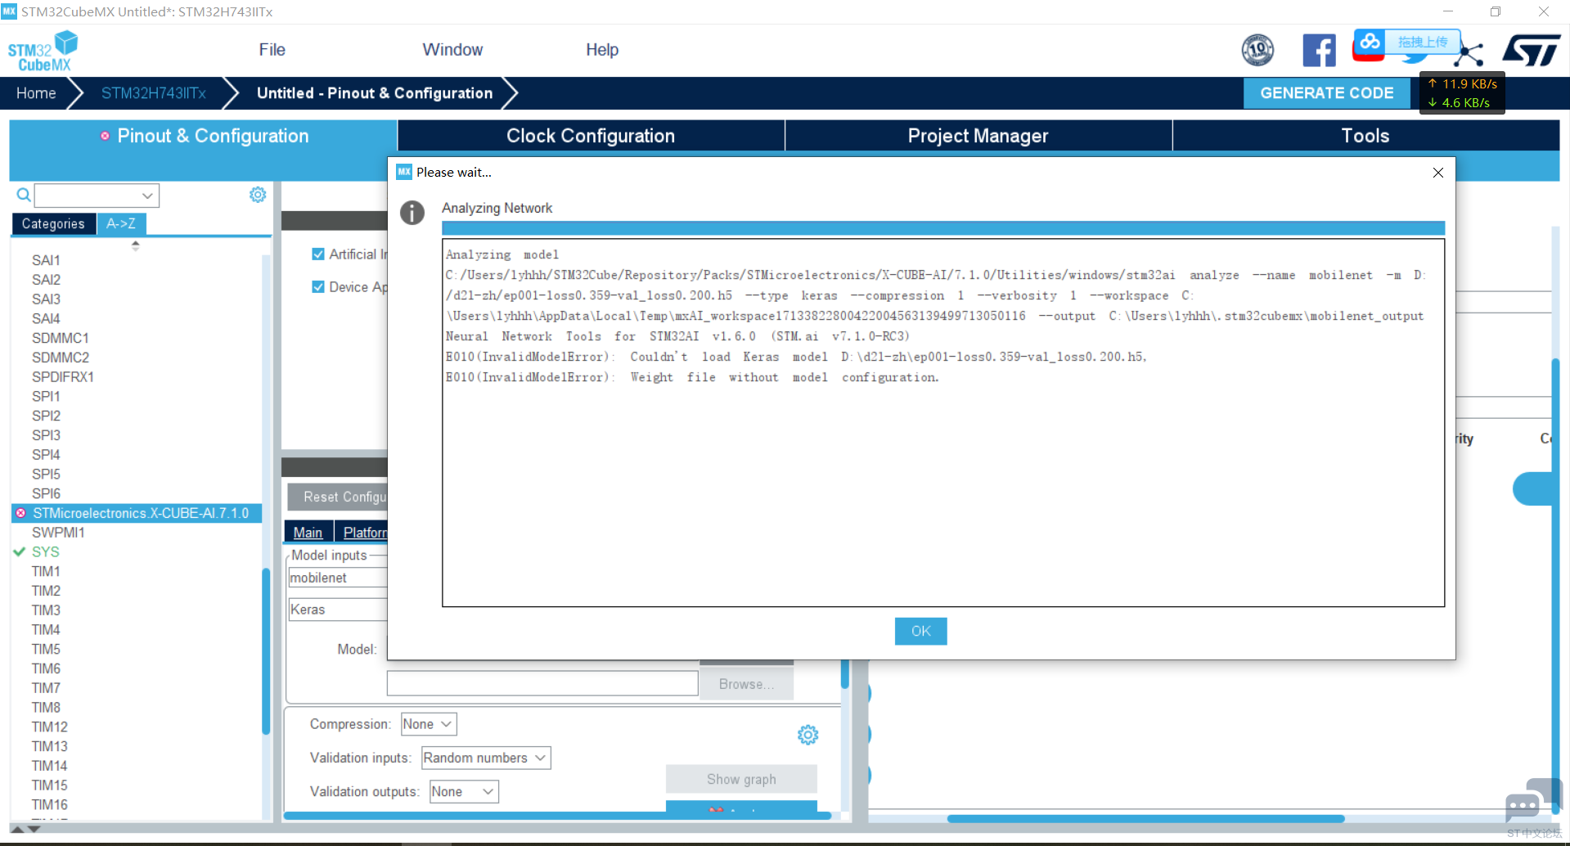Open the network advanced settings gear
The image size is (1570, 846).
[807, 735]
